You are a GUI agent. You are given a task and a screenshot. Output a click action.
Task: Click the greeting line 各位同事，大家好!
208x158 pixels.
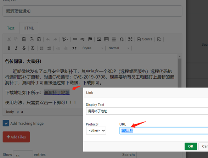23,61
